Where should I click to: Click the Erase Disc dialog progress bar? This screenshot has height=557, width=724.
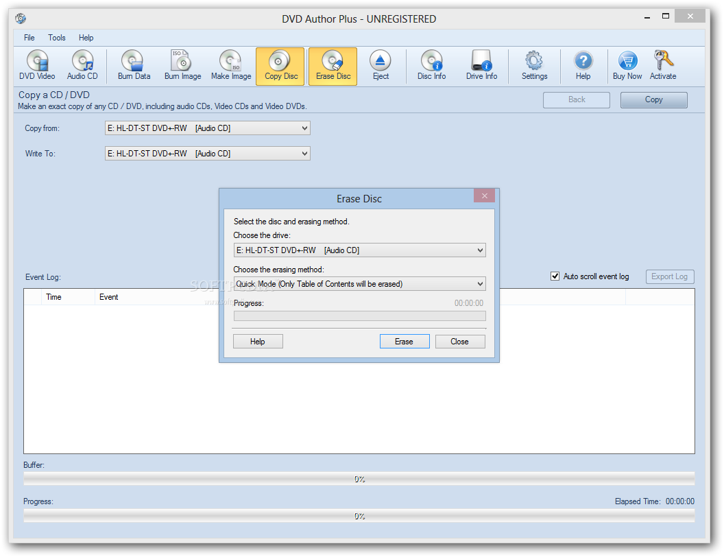pos(360,316)
